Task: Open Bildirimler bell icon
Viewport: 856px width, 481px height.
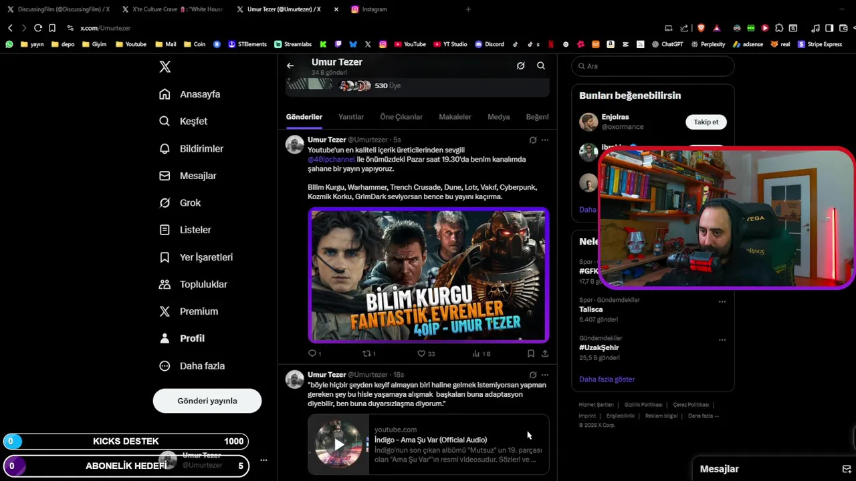Action: 165,148
